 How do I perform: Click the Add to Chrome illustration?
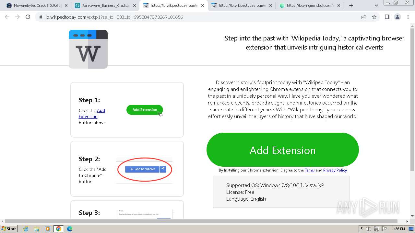[x=144, y=170]
